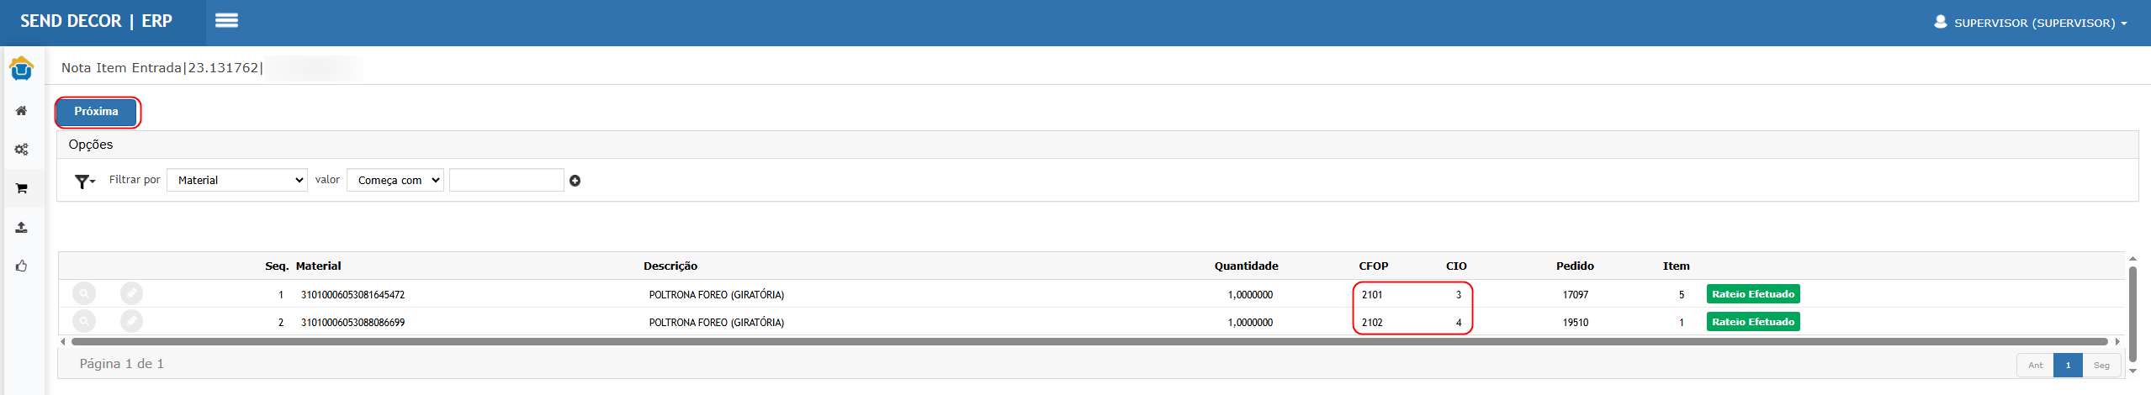2151x395 pixels.
Task: Open the Home icon in the sidebar
Action: point(22,111)
